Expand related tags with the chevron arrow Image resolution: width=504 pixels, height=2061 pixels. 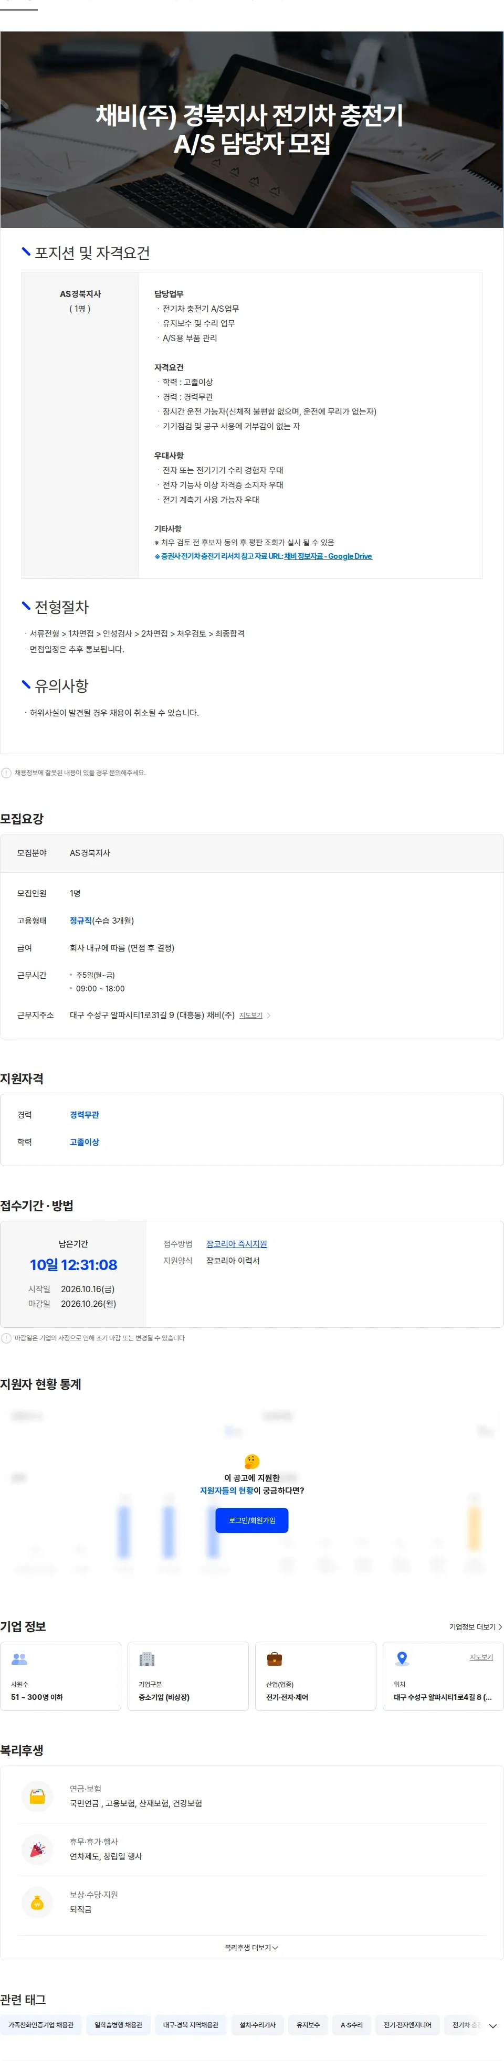[493, 2026]
